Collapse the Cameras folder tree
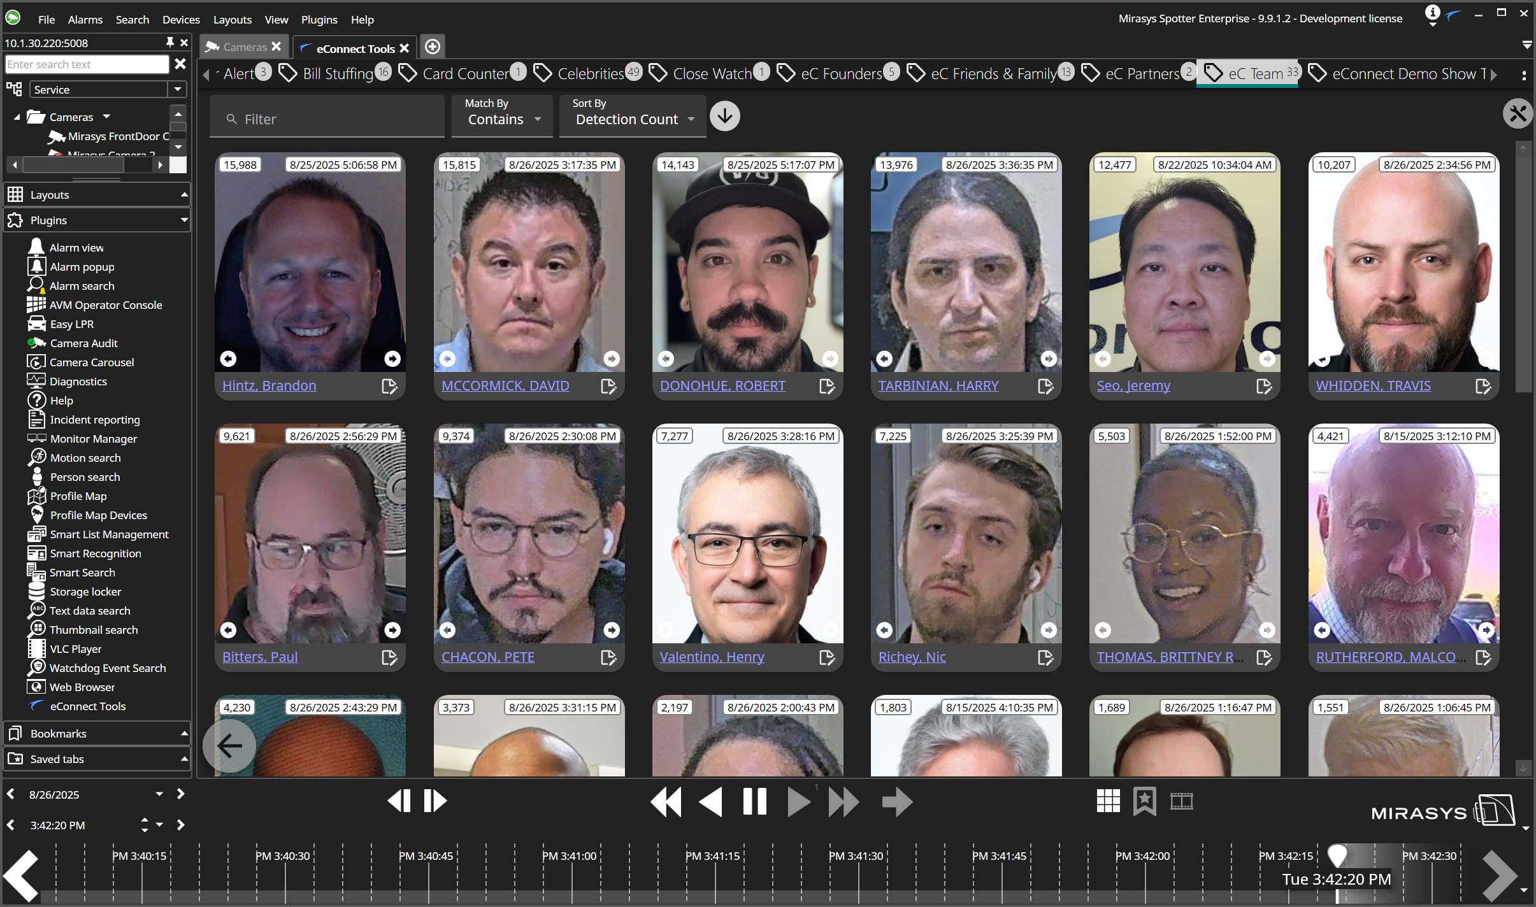The width and height of the screenshot is (1536, 907). 17,117
